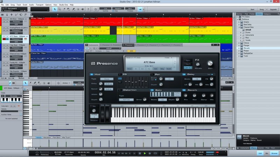
Task: Toggle the Mod section power button
Action: 91,74
